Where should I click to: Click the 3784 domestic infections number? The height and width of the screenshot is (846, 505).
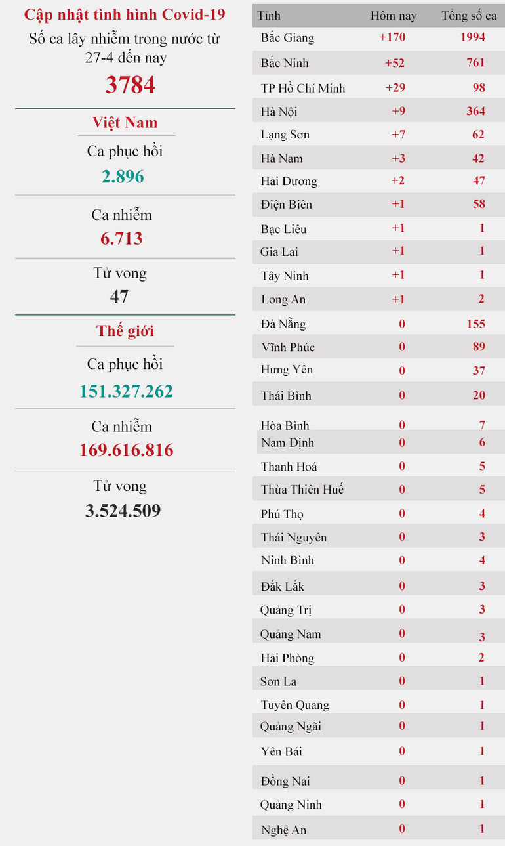(130, 85)
